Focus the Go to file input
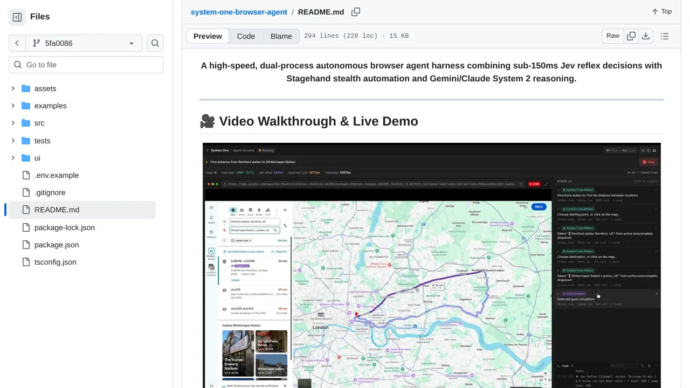This screenshot has width=690, height=388. (86, 65)
